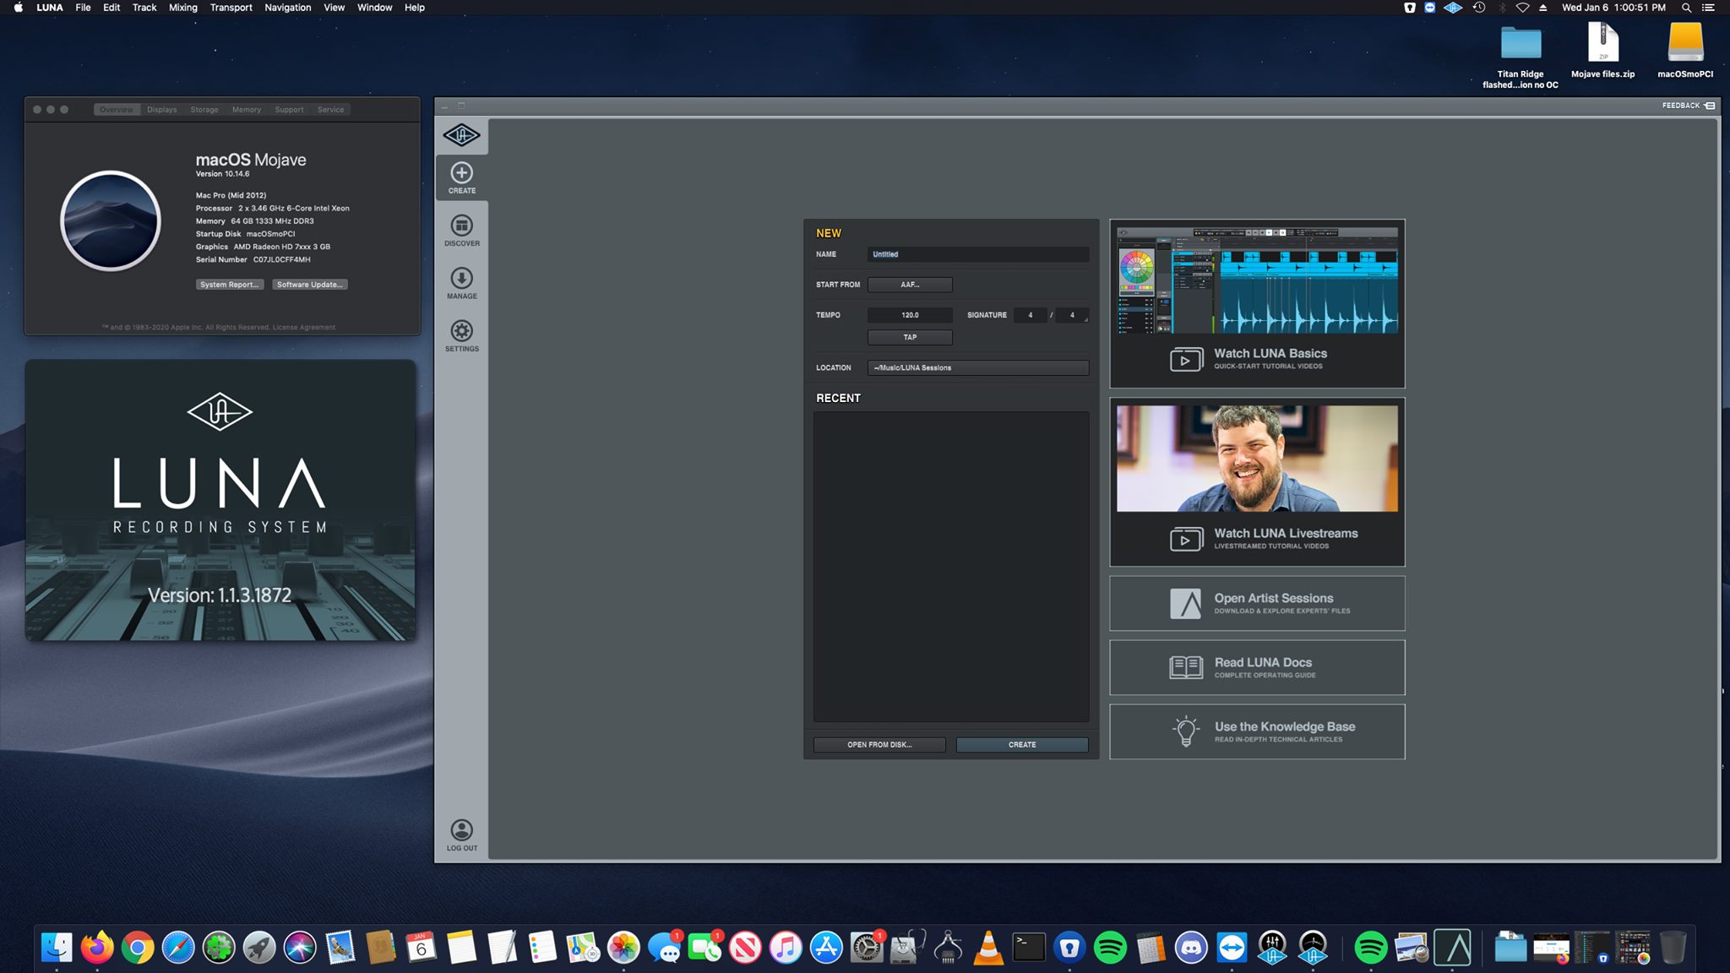Open the Track menu
1730x973 pixels.
[x=144, y=8]
